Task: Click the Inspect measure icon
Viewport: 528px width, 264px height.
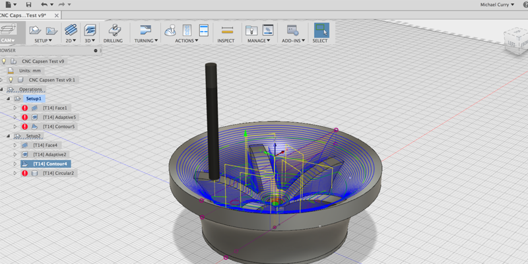Action: pyautogui.click(x=226, y=30)
